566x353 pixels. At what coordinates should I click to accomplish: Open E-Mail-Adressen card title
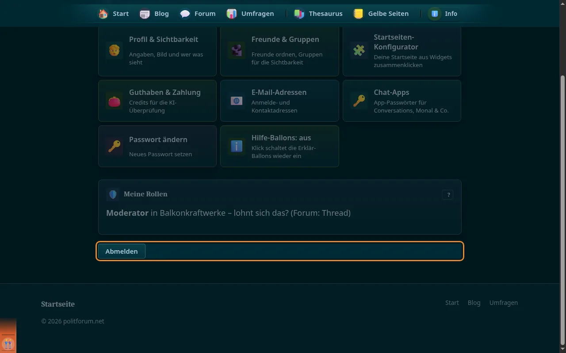click(x=279, y=92)
